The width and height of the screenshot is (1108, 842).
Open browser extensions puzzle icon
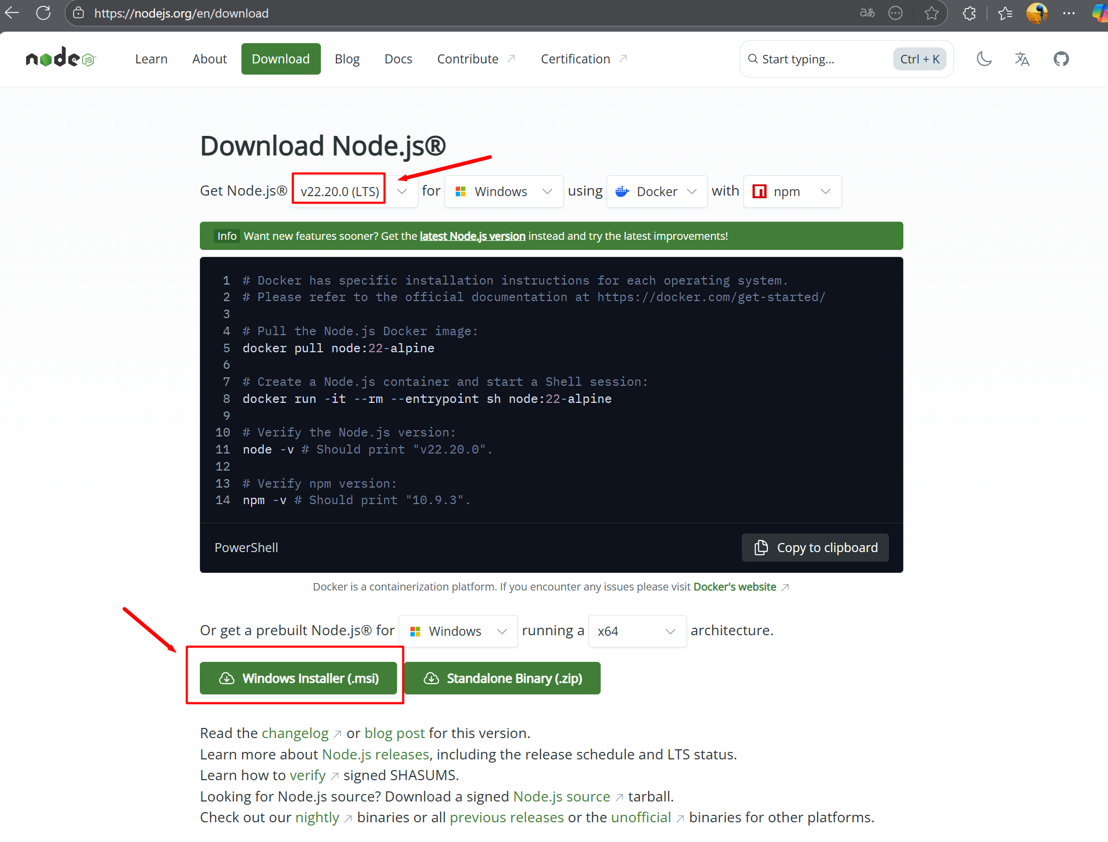coord(969,13)
